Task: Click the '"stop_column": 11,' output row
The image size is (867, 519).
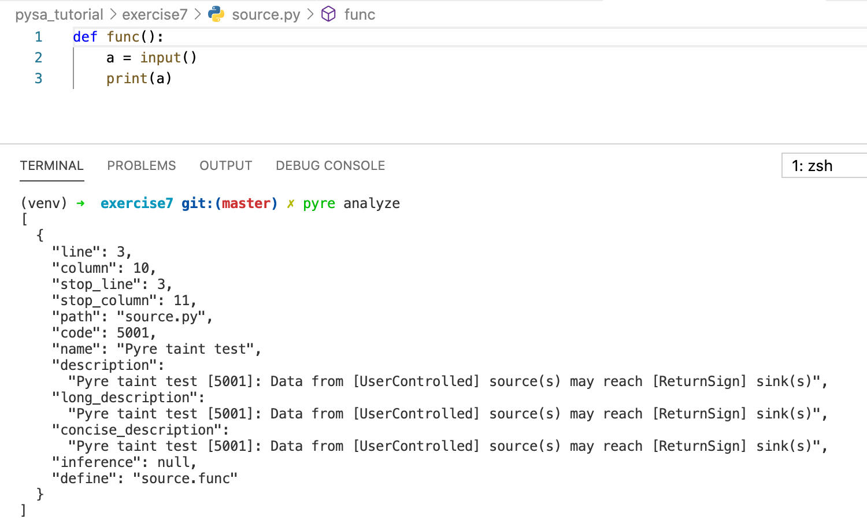Action: (x=124, y=301)
